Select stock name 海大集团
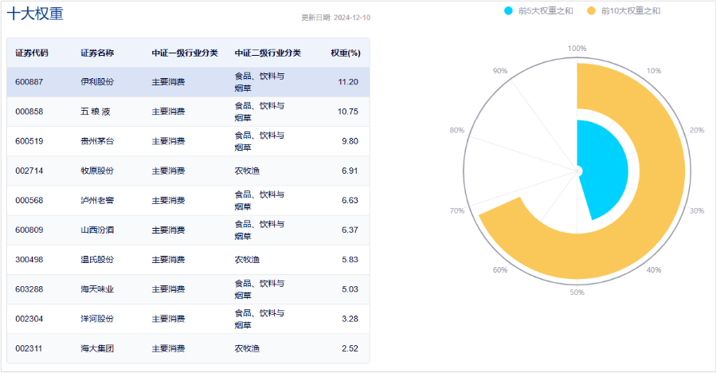716x373 pixels. click(97, 349)
